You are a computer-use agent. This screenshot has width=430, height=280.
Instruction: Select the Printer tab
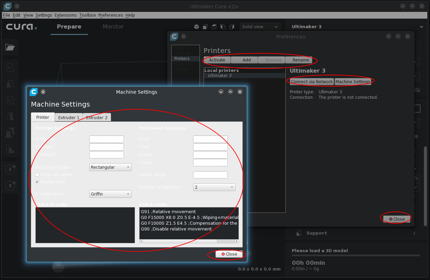pyautogui.click(x=43, y=117)
